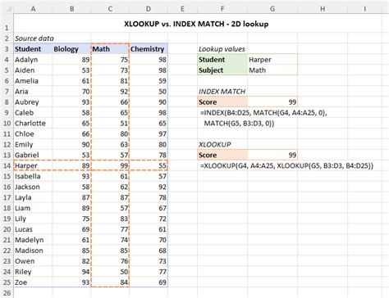Click the select-all corner of the sheet
Viewport: 389px width, 298px height.
coord(7,9)
